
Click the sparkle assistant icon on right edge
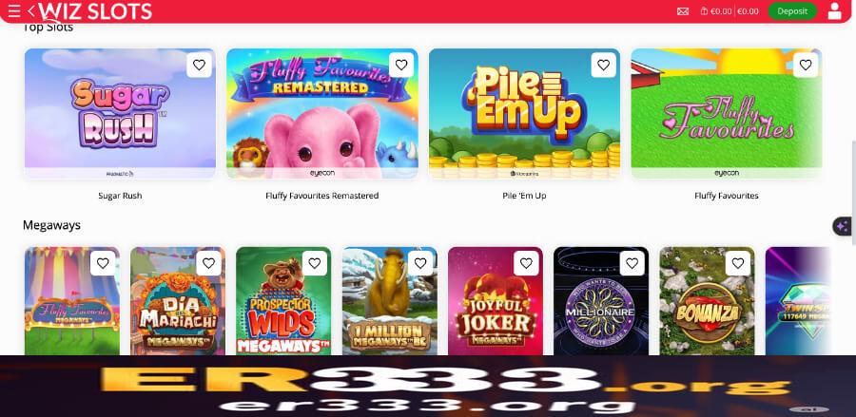842,226
